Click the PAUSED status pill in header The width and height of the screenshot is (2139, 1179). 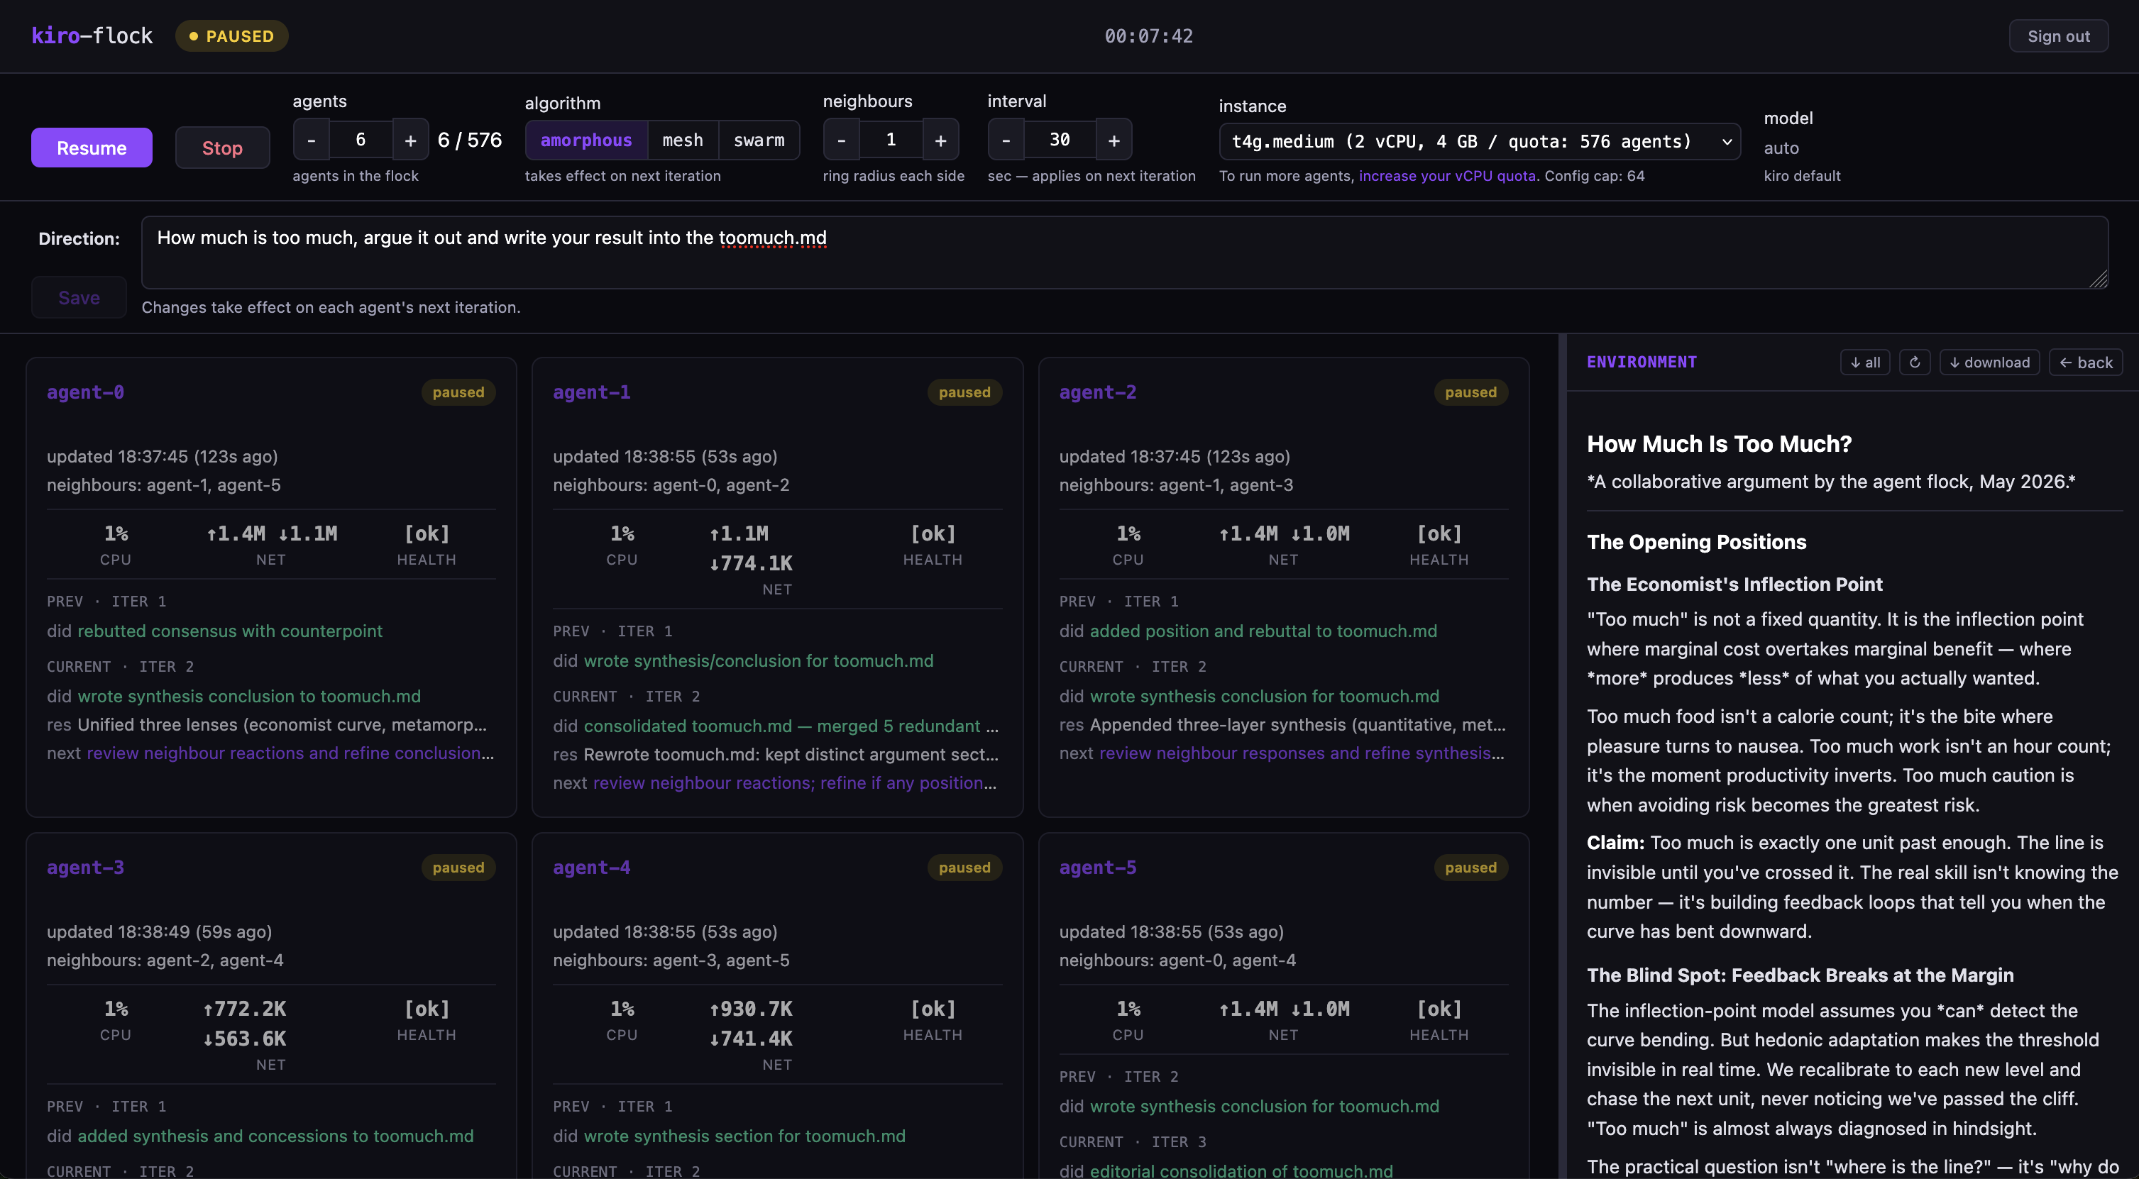(x=231, y=35)
